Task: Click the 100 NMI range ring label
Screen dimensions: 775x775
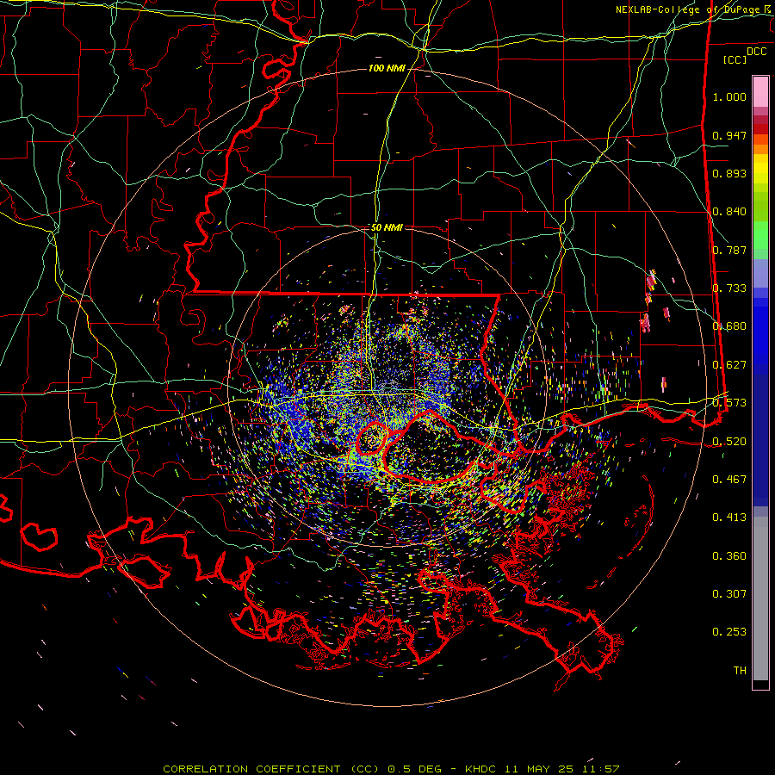Action: [387, 68]
